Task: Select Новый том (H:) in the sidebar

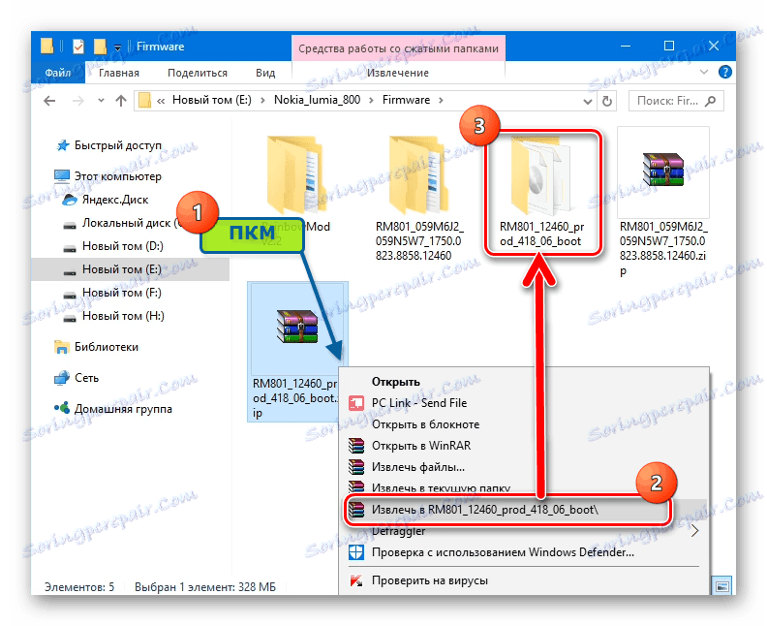Action: click(123, 316)
